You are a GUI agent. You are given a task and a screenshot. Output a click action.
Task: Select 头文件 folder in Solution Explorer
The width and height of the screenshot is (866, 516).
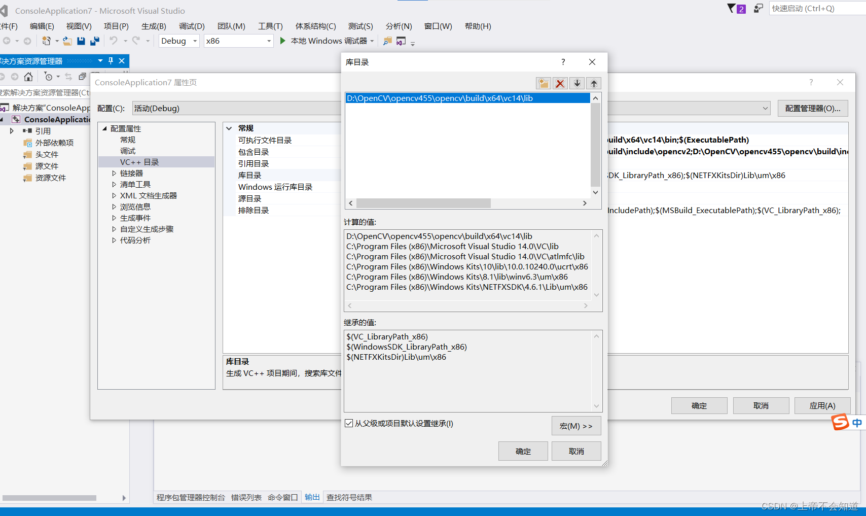pyautogui.click(x=47, y=154)
